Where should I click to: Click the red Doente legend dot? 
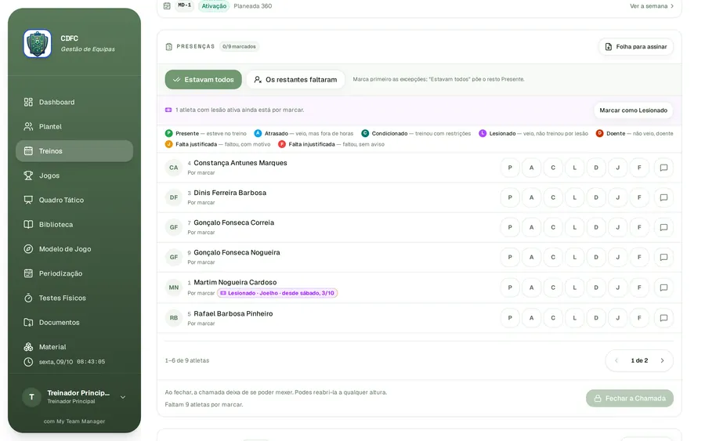click(599, 133)
